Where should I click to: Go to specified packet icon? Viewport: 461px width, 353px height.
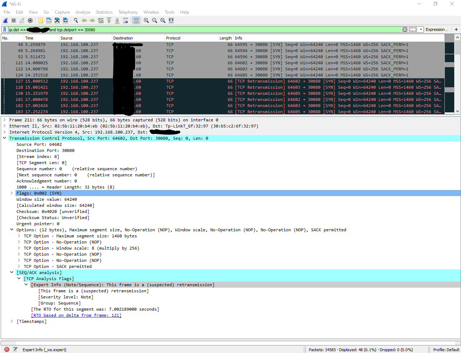pyautogui.click(x=101, y=20)
